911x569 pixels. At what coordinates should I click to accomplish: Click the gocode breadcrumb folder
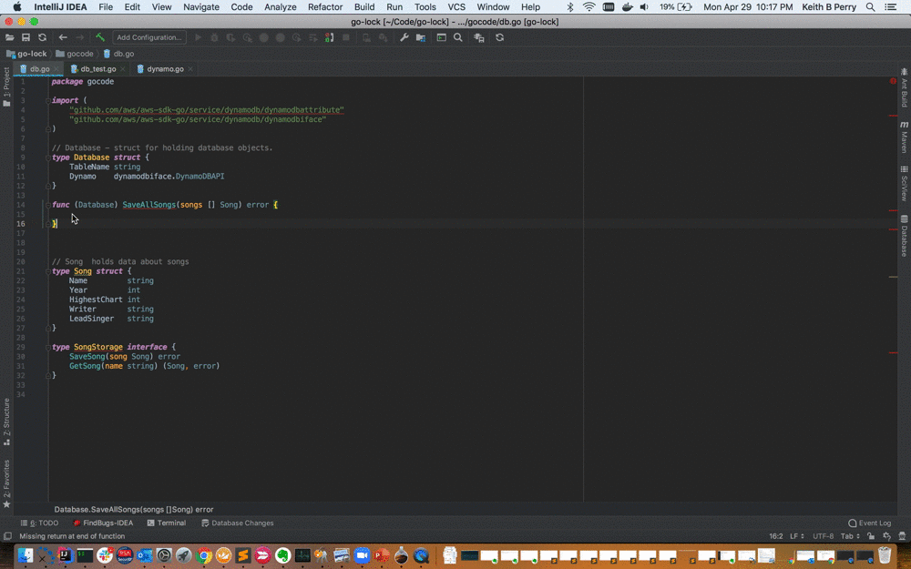tap(79, 54)
